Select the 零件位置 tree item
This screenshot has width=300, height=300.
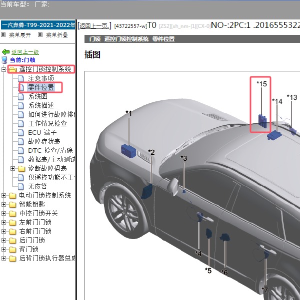click(x=41, y=87)
